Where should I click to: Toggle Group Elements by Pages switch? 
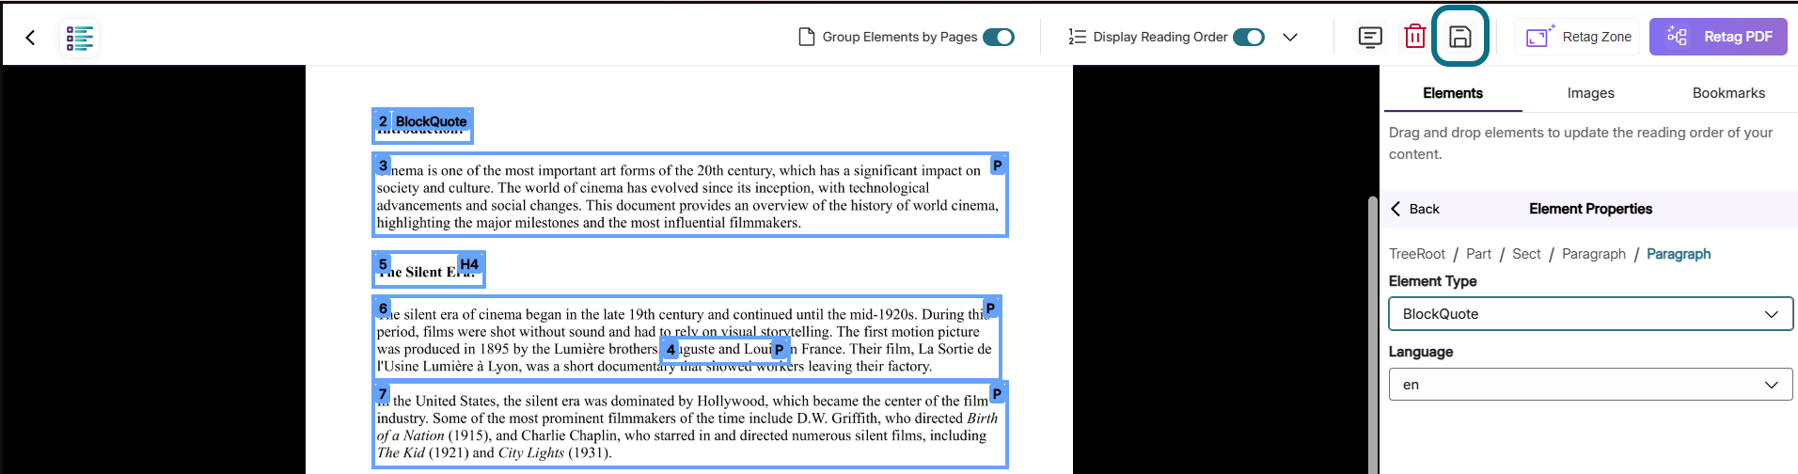click(x=999, y=37)
